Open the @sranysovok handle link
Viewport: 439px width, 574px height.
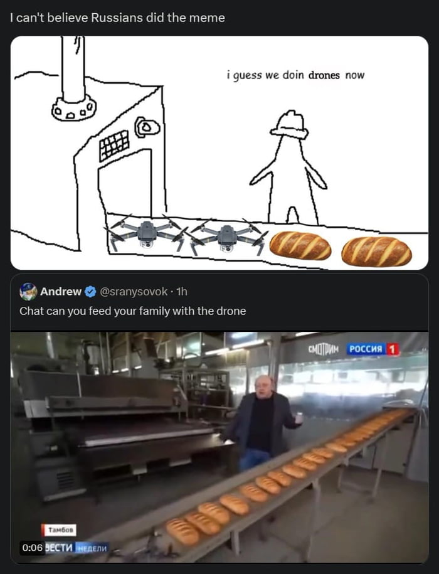click(134, 292)
